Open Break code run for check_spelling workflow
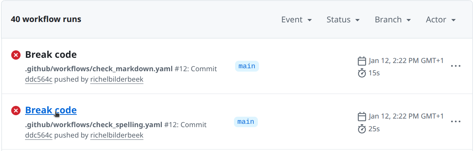Viewport: 475px width, 151px height. 51,110
